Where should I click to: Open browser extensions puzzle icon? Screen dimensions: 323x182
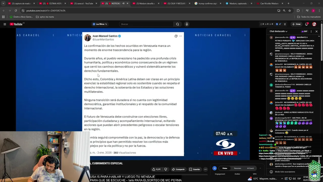tap(298, 11)
